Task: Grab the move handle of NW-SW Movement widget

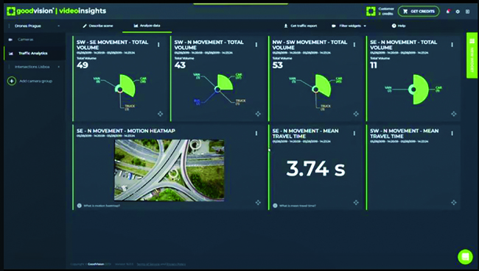Action: click(x=356, y=114)
